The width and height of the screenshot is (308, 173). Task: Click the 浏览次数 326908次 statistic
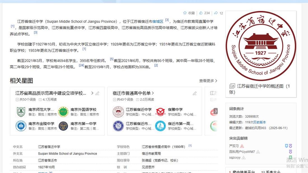click(x=244, y=116)
